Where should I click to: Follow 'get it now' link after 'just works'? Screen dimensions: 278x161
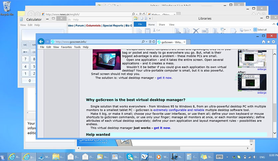(162, 128)
